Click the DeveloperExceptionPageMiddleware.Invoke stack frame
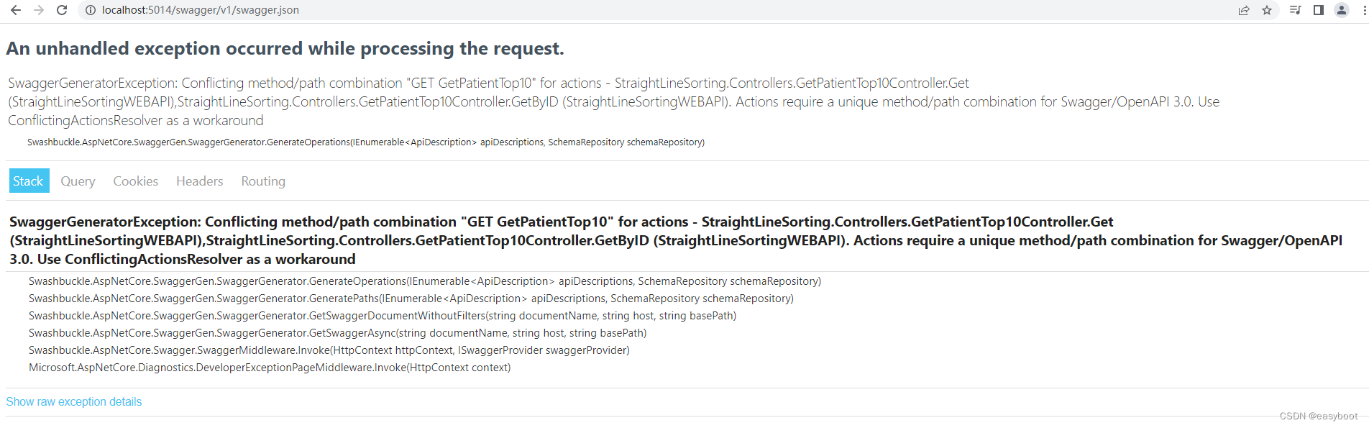Viewport: 1369px width, 428px height. (270, 368)
